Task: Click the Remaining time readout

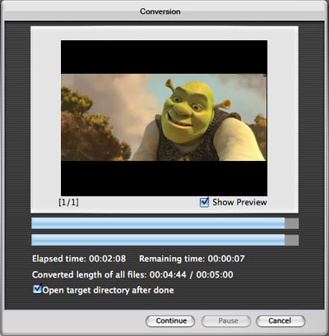Action: [192, 259]
